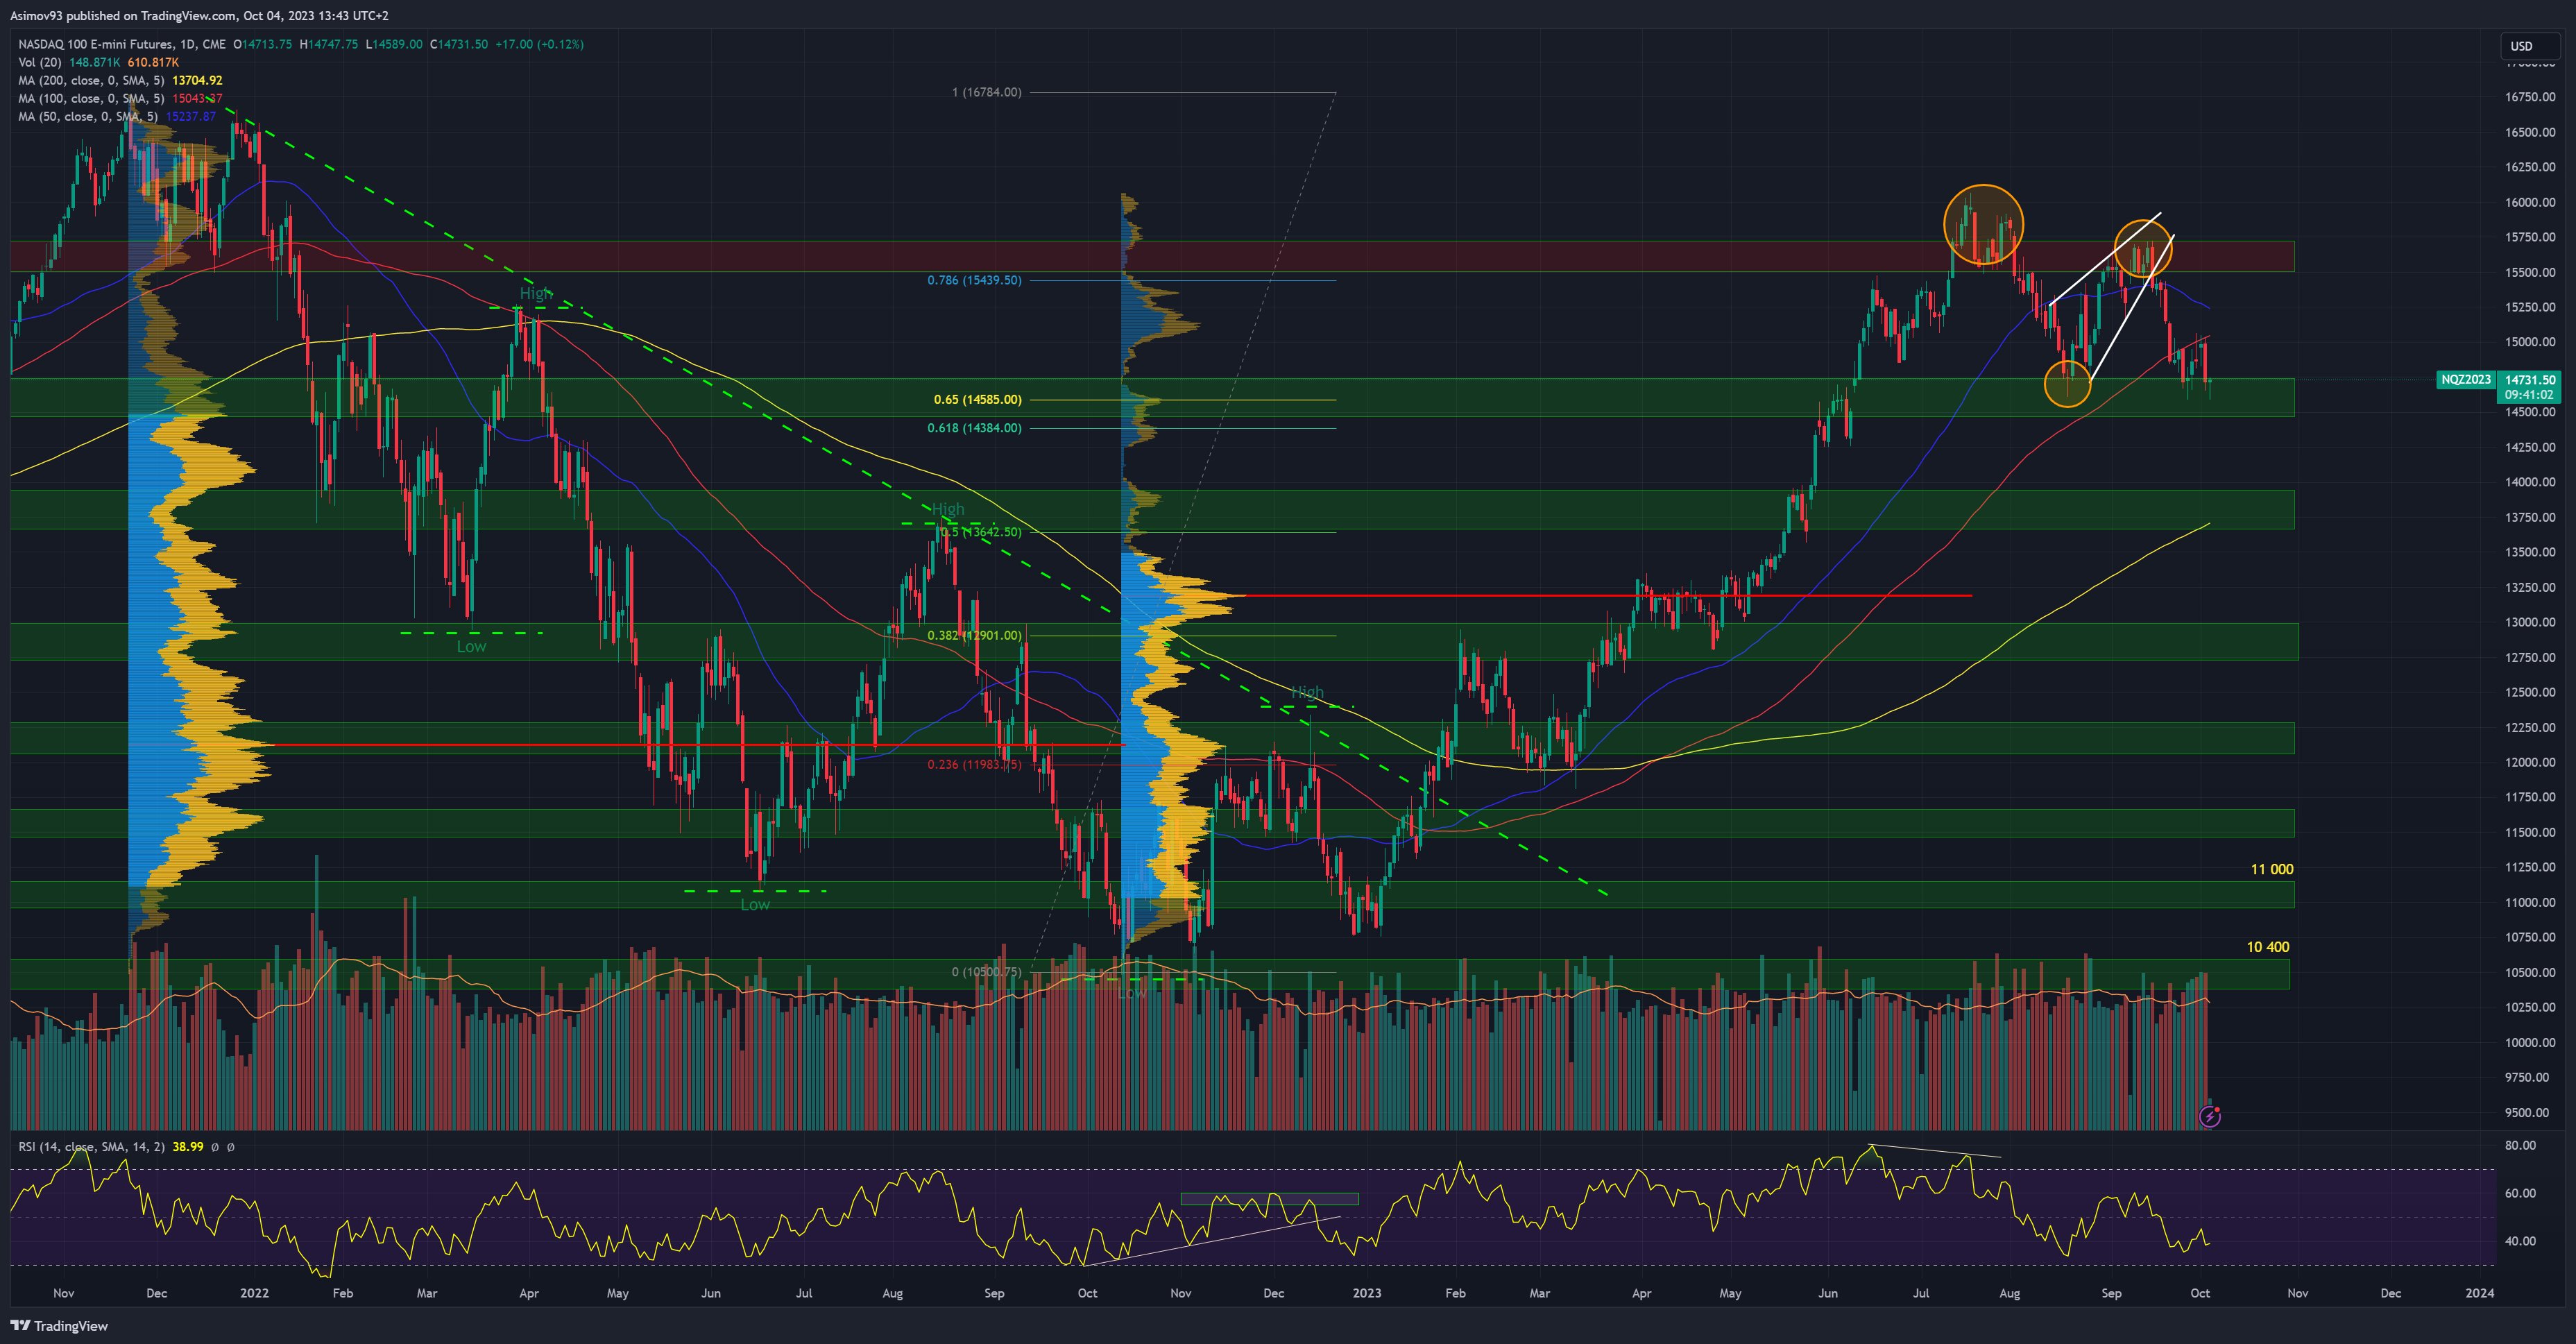Select the RSI (14) indicator legend
Viewport: 2576px width, 1344px height.
pyautogui.click(x=90, y=1147)
